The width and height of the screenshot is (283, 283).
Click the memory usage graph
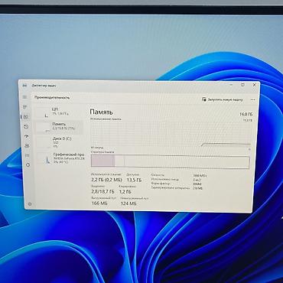coord(171,134)
